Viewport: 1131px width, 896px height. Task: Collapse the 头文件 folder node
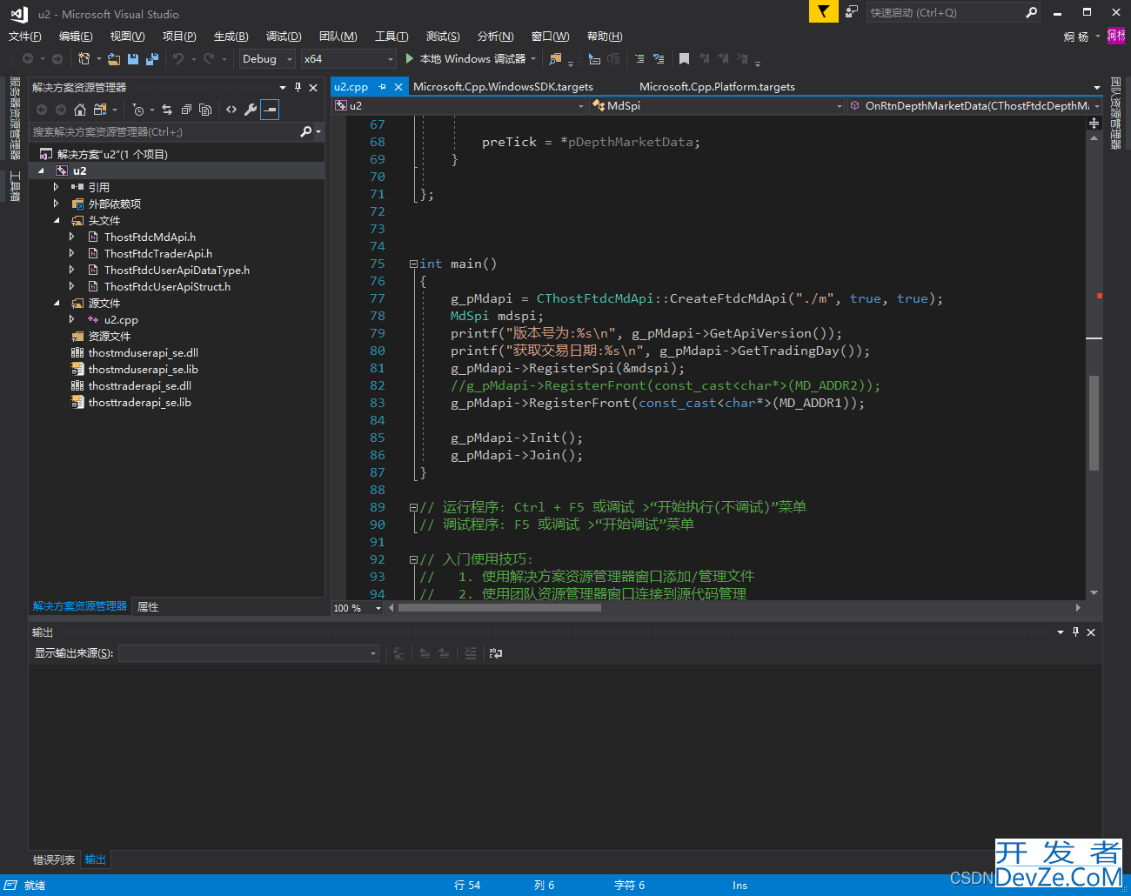pos(57,221)
